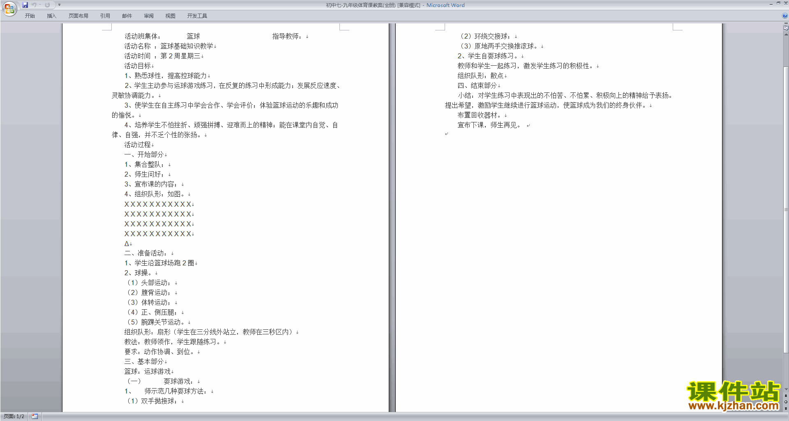Screen dimensions: 789x421
Task: Click the line '篮球：运球游戏'
Action: (x=148, y=371)
